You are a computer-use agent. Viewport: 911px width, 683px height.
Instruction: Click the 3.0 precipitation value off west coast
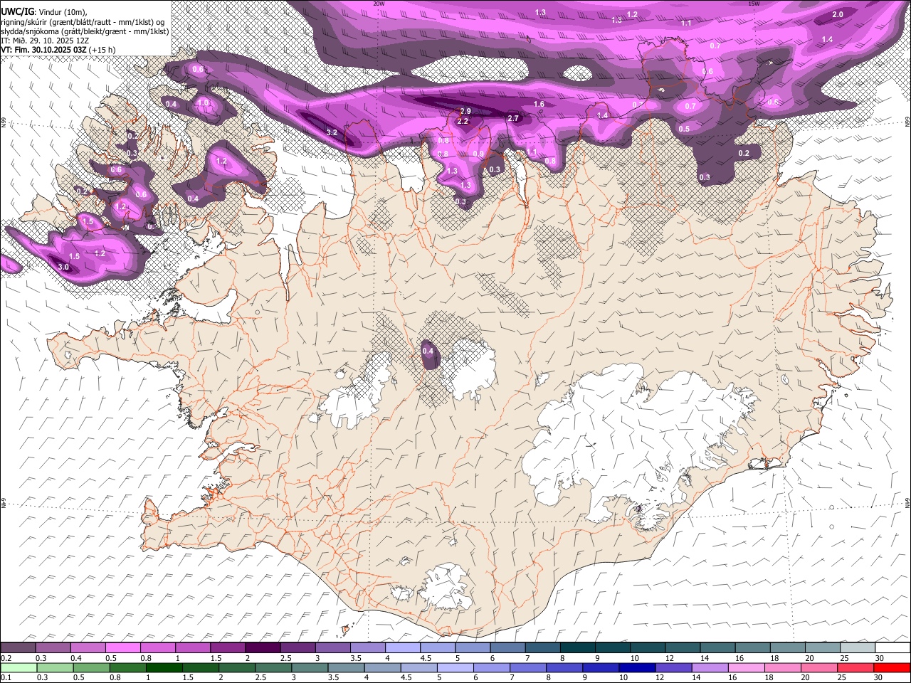point(63,268)
